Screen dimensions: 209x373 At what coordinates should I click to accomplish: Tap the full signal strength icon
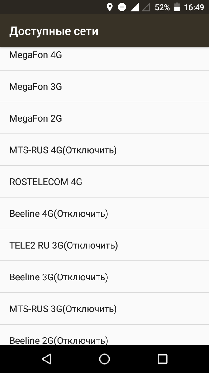click(x=135, y=7)
